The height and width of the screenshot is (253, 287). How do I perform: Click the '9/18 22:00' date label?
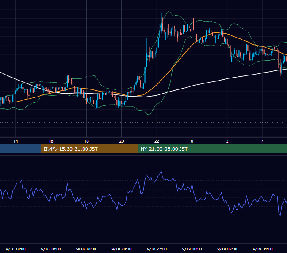coord(157,249)
